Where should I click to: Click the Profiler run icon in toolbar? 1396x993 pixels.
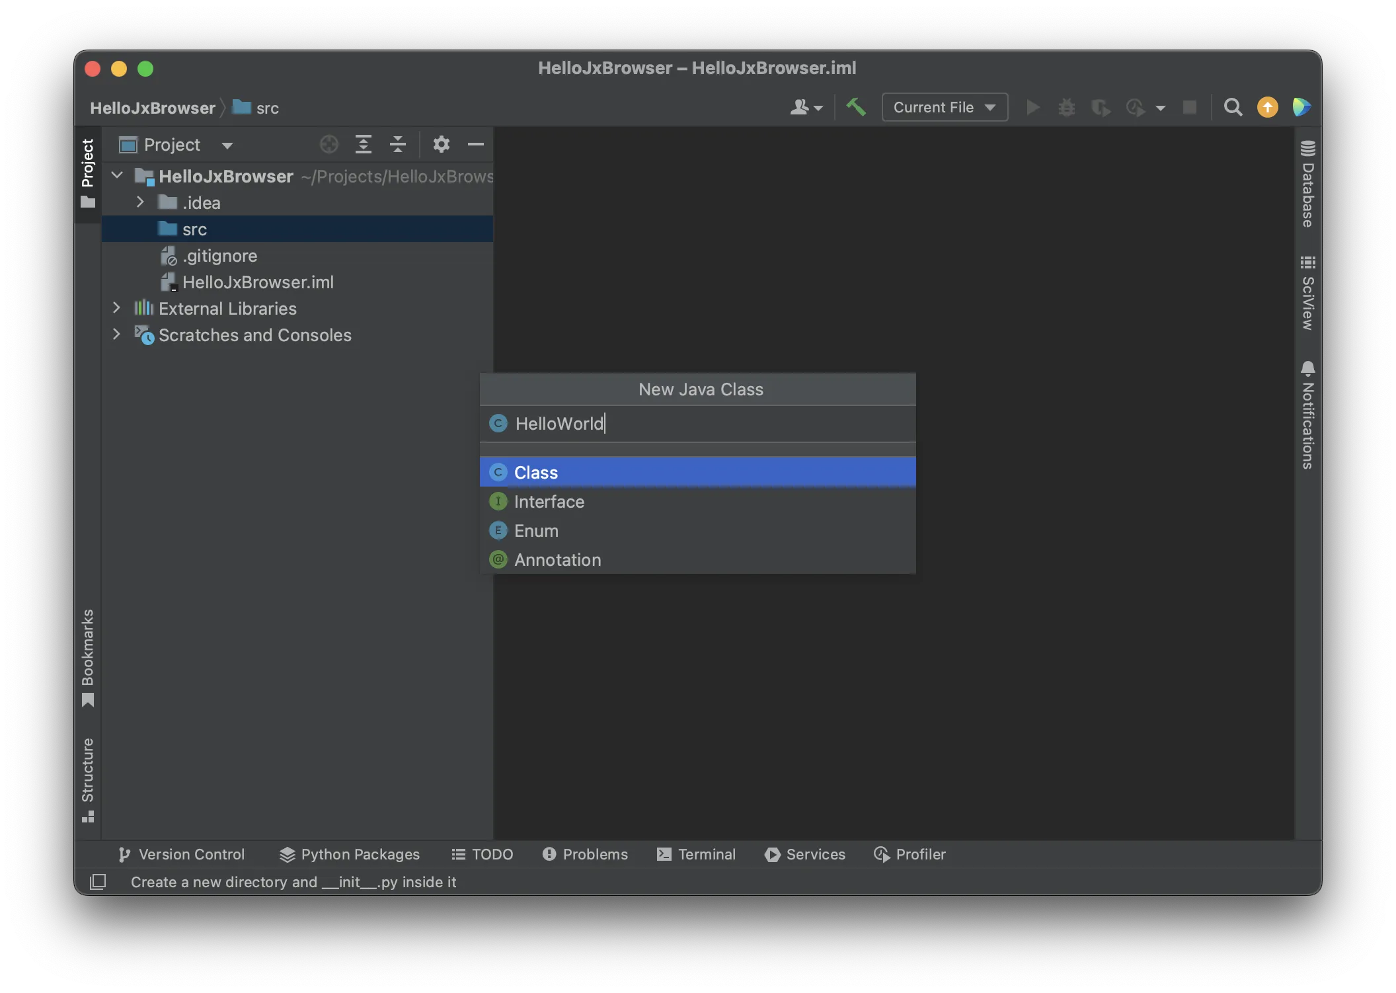tap(1136, 107)
